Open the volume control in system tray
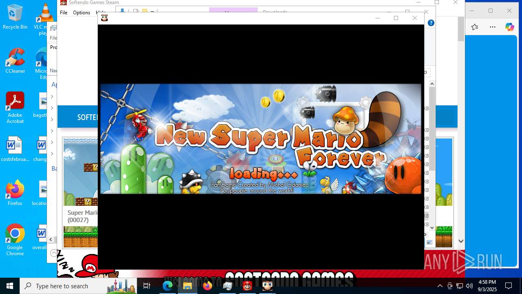 [x=469, y=286]
